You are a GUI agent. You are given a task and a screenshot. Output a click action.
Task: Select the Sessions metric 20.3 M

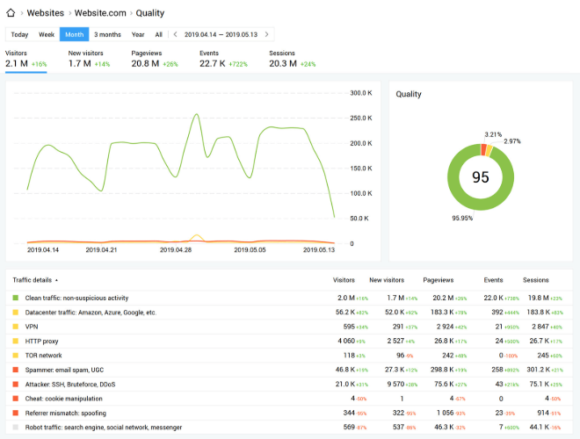[x=293, y=59]
